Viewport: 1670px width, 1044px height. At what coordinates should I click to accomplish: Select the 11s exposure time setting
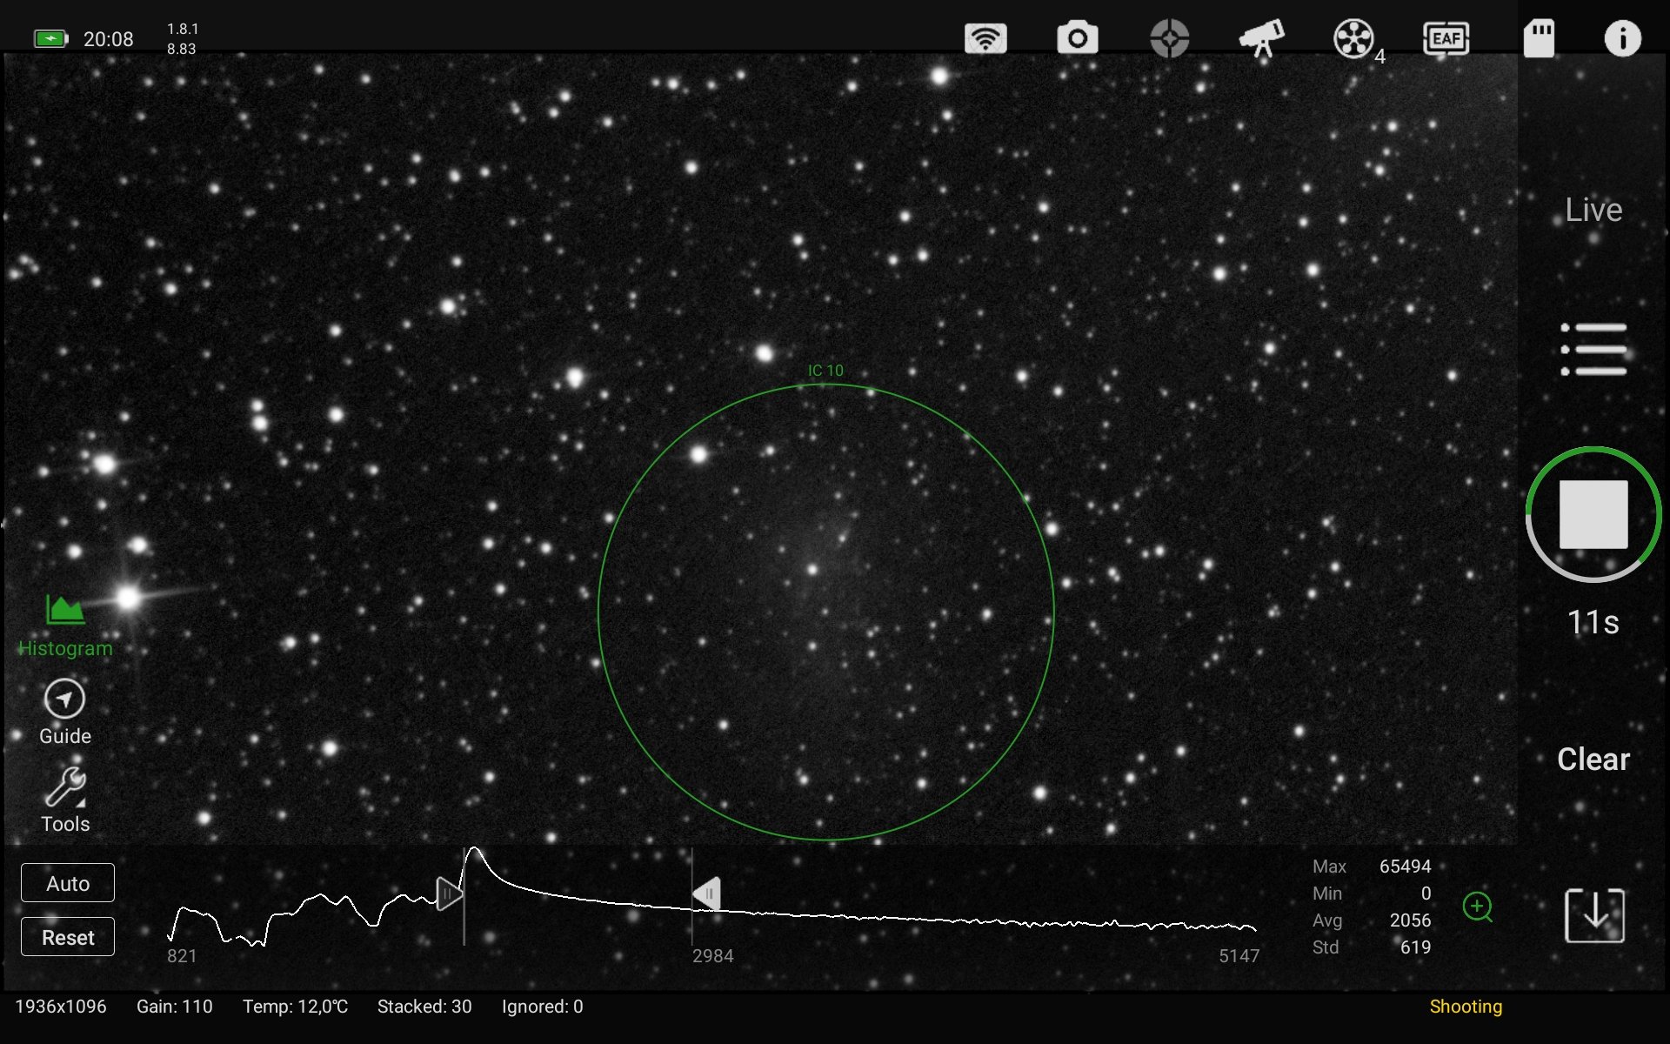[1593, 623]
